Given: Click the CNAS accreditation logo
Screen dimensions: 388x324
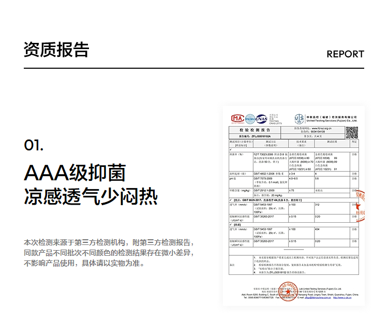Looking at the screenshot, I should click(261, 119).
